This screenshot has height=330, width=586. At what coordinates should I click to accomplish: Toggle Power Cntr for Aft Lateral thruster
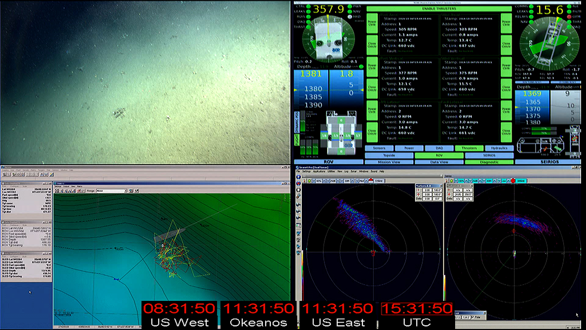pyautogui.click(x=372, y=110)
